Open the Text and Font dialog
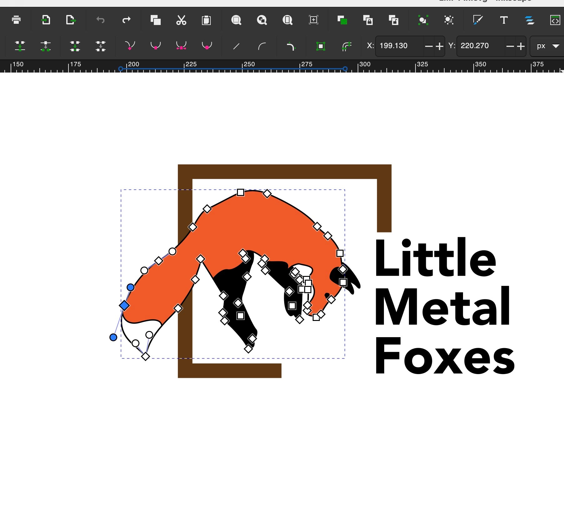 click(x=504, y=20)
